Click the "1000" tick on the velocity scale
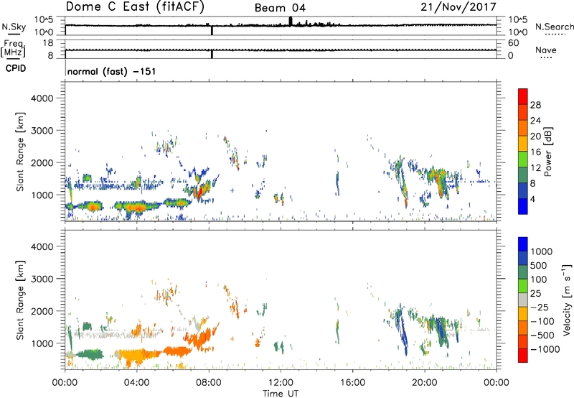 (x=542, y=251)
